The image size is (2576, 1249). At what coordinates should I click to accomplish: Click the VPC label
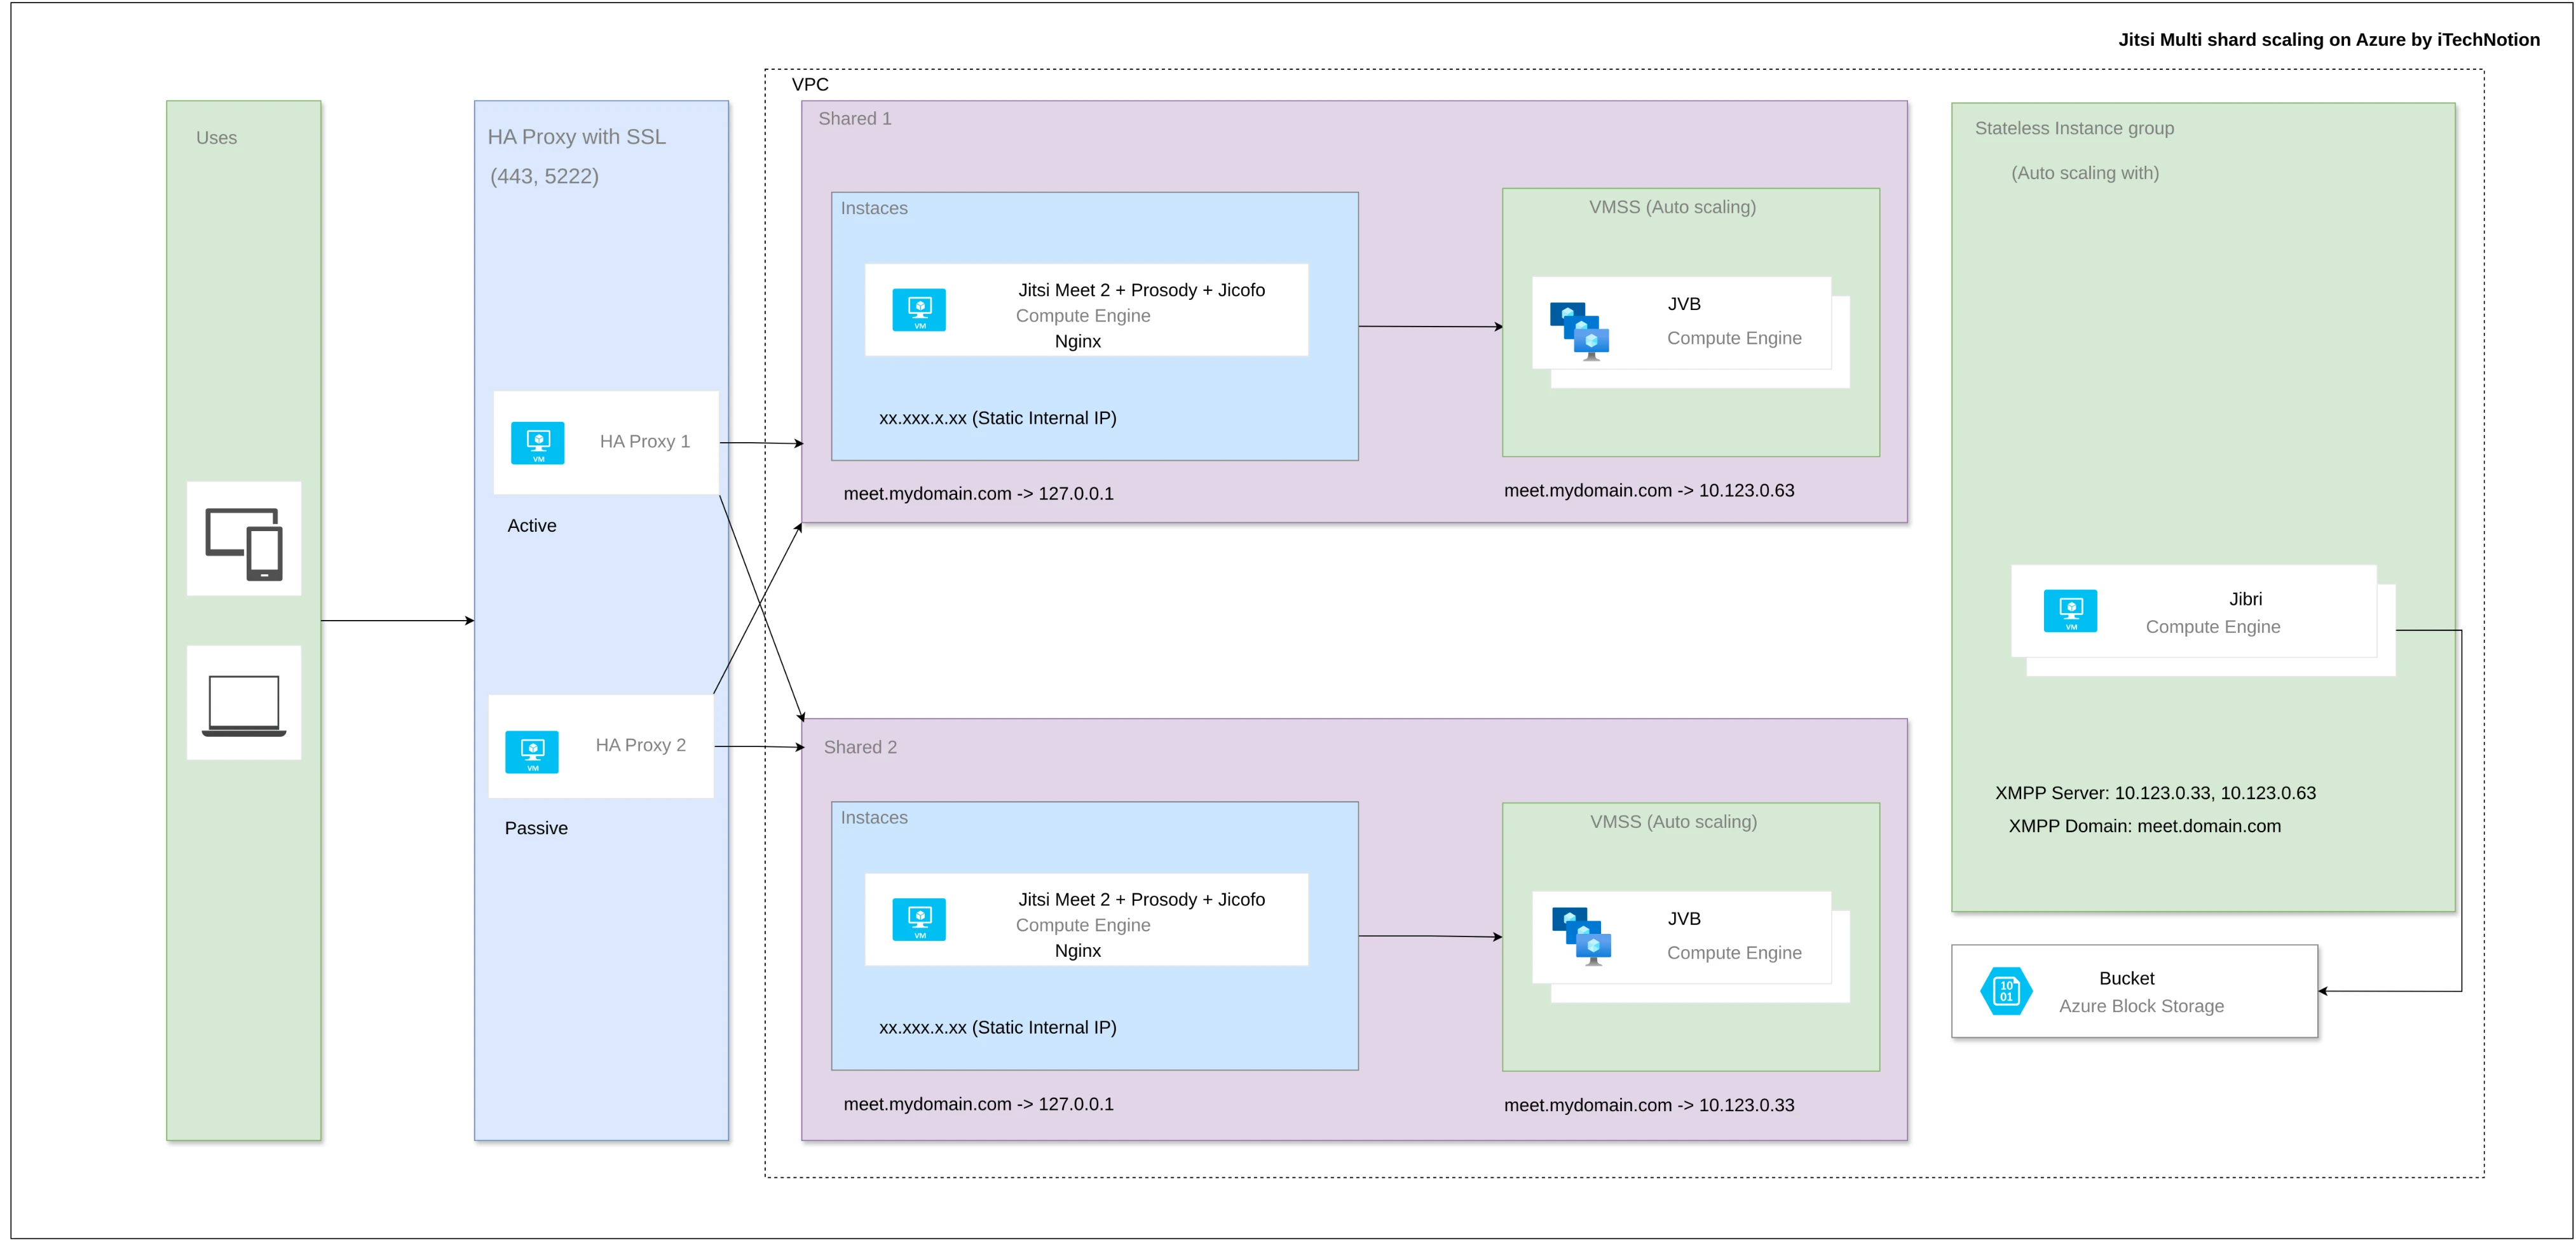[x=810, y=85]
